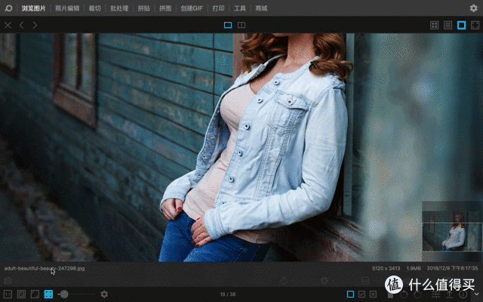Set zoom to 1:1 actual size

click(x=8, y=294)
